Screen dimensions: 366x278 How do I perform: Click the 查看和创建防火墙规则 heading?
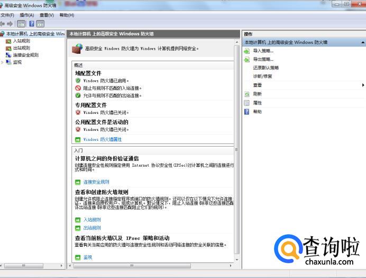click(x=102, y=193)
